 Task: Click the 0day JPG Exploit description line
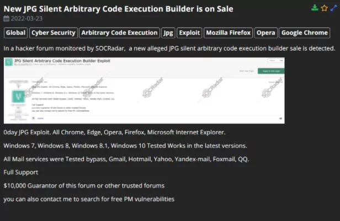click(114, 132)
